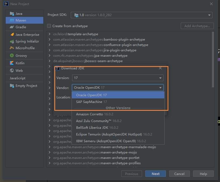Click the Gradle elephant icon
This screenshot has height=182, width=220.
12,27
